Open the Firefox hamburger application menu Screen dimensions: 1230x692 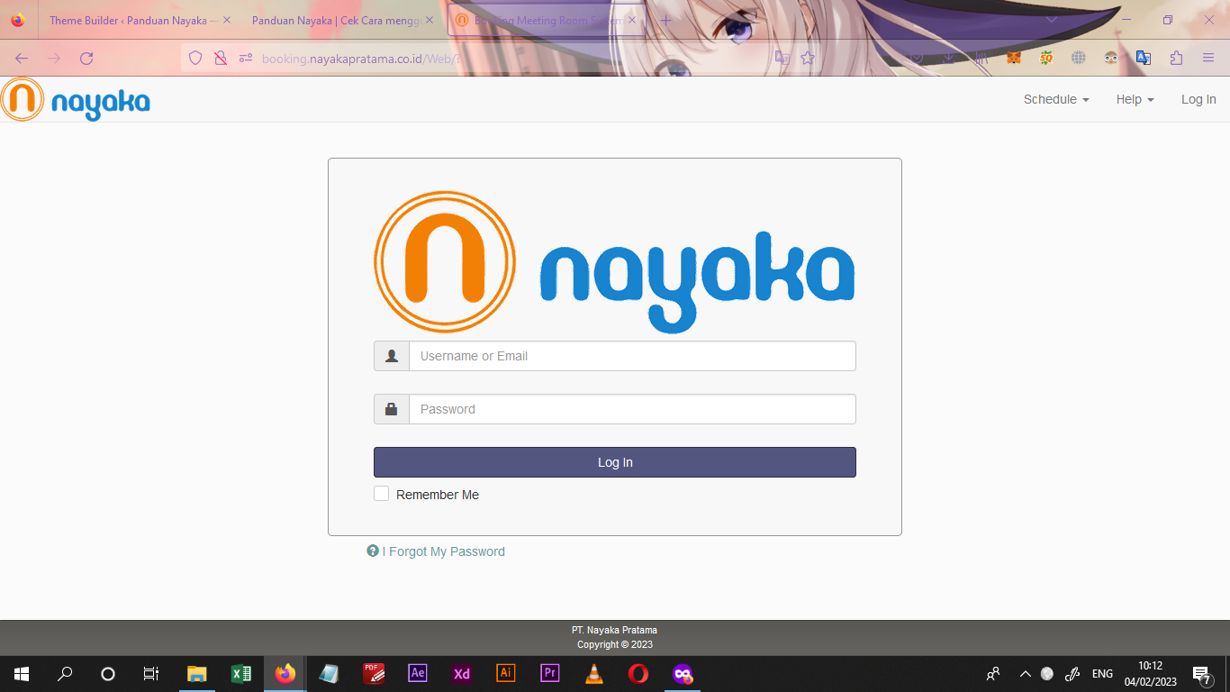pos(1208,59)
